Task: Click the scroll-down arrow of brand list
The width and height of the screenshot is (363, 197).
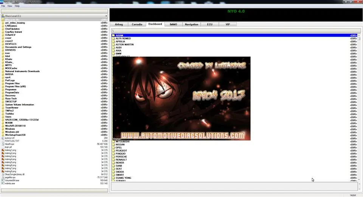Action: coord(359,180)
